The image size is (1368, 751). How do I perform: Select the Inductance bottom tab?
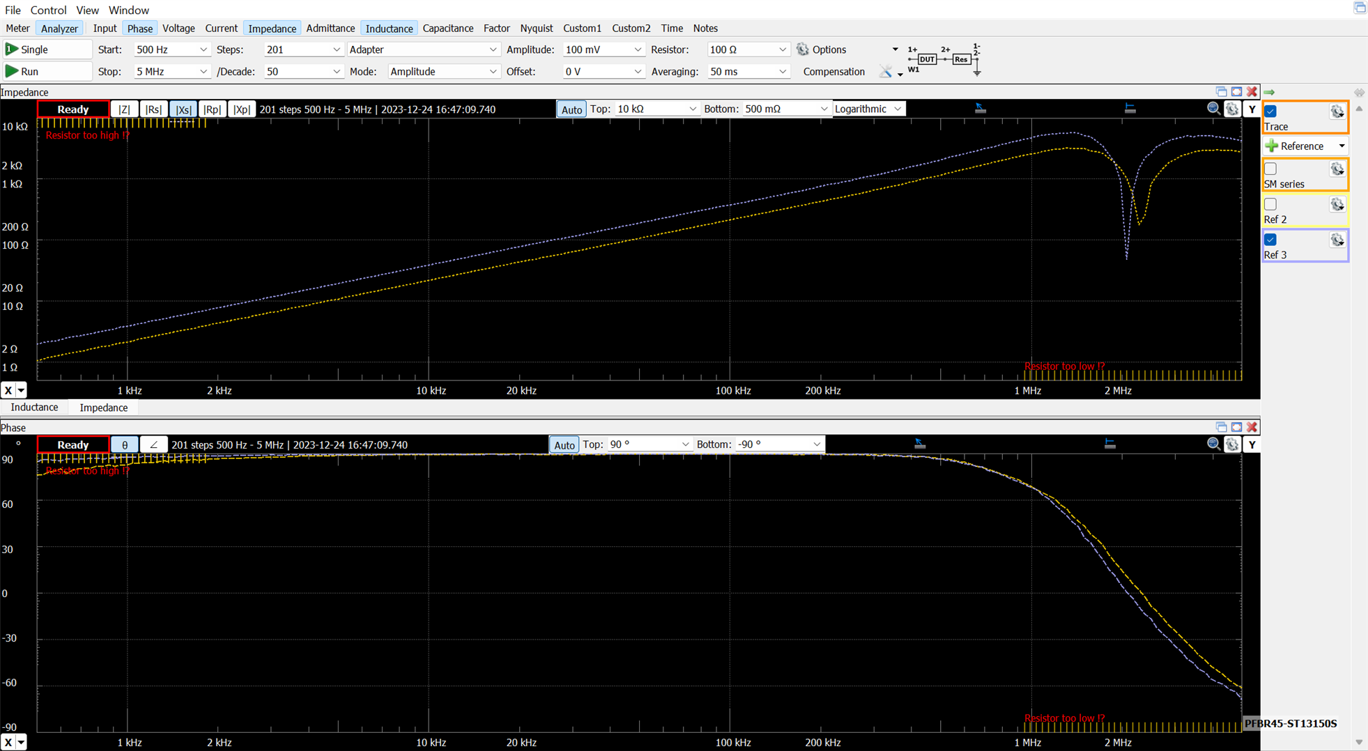(35, 408)
